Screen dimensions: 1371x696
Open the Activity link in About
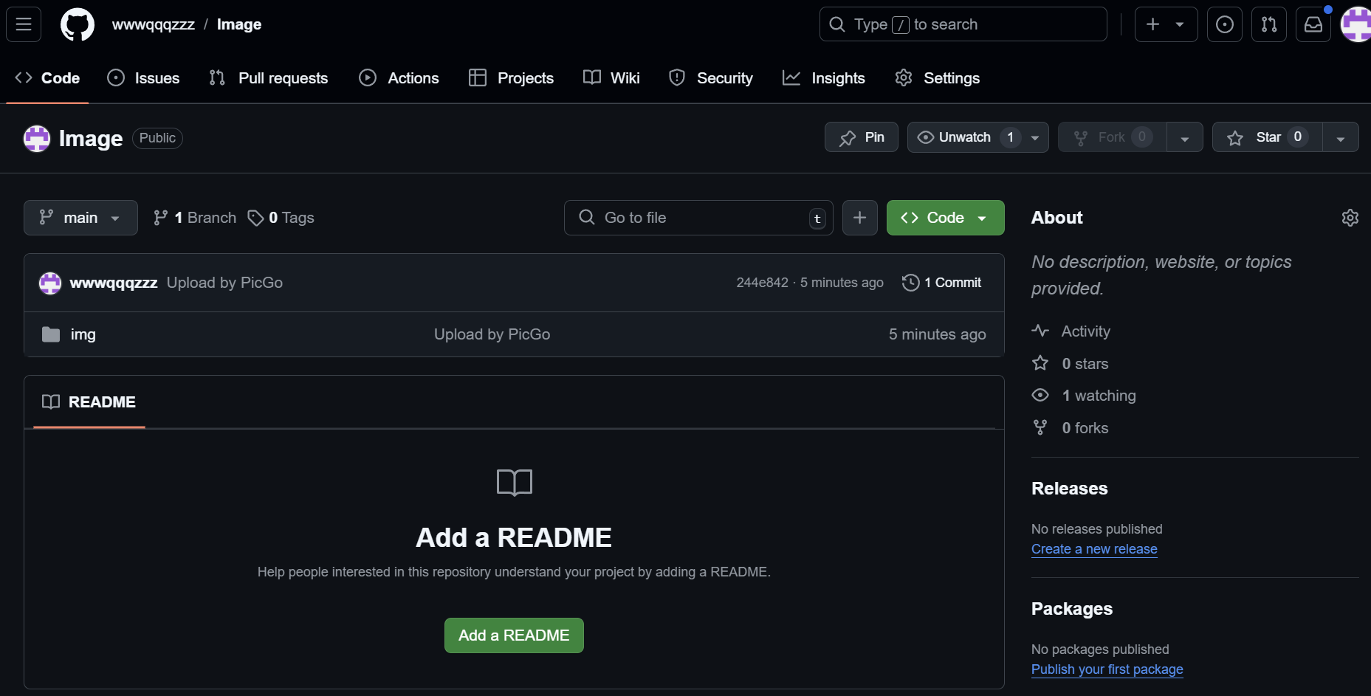(x=1071, y=331)
